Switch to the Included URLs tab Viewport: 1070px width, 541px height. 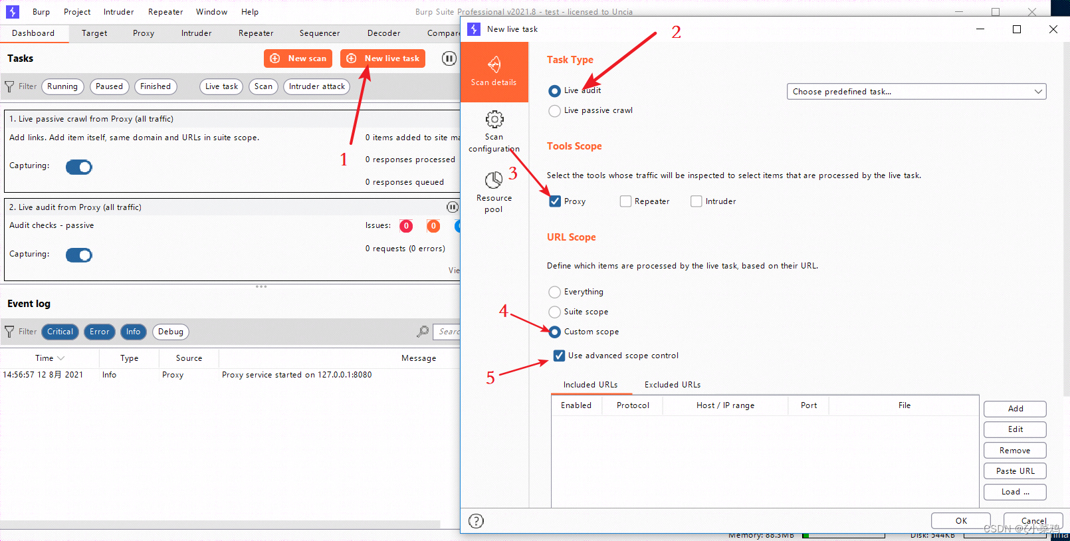590,385
